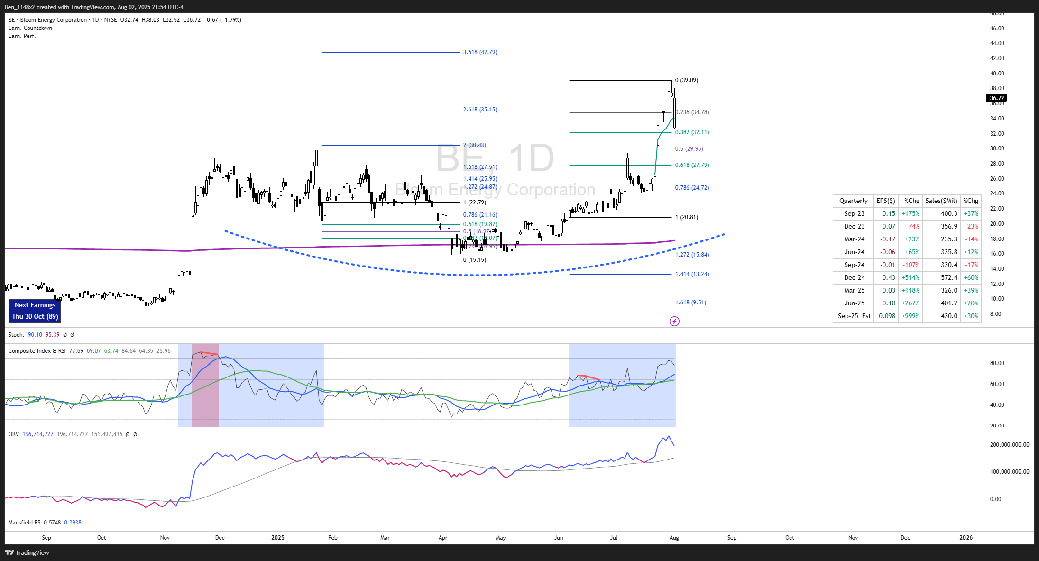Click the purple lightning bolt event icon
The width and height of the screenshot is (1039, 561).
(x=674, y=322)
